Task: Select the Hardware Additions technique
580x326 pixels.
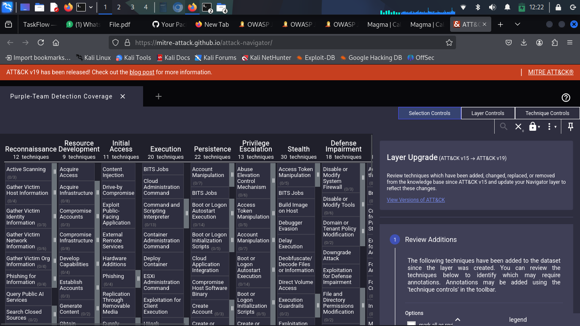Action: (118, 261)
